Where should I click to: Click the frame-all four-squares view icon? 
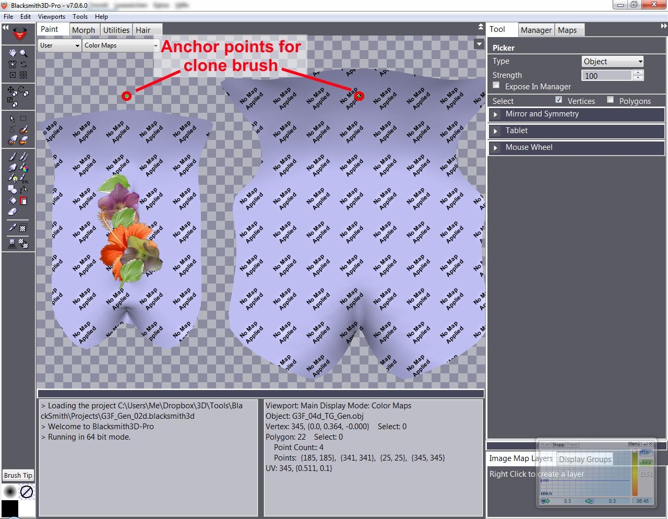pyautogui.click(x=23, y=75)
